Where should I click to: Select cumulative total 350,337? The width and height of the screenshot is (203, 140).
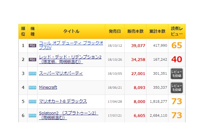[x=160, y=87]
